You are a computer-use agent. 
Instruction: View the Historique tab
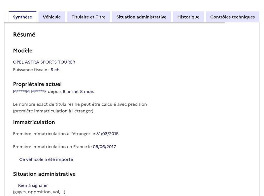click(188, 17)
